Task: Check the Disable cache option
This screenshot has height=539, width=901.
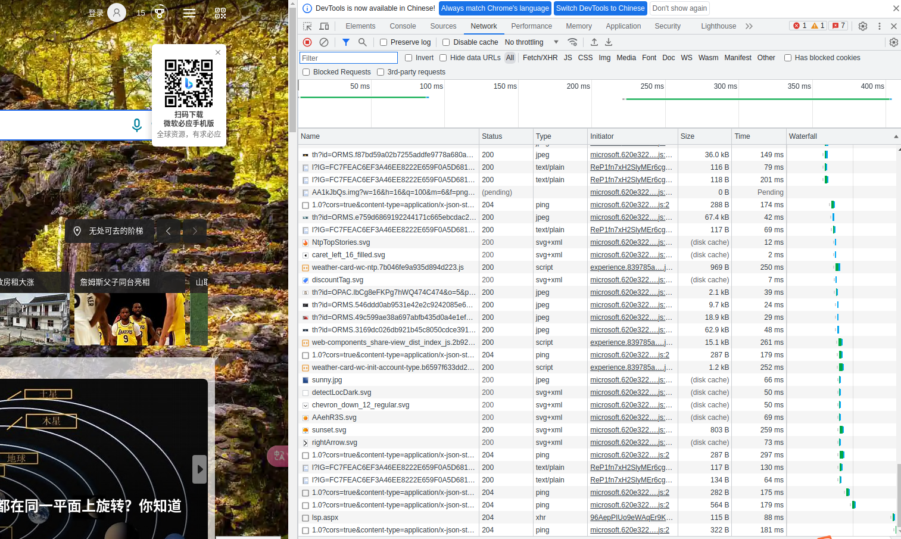Action: (x=446, y=42)
